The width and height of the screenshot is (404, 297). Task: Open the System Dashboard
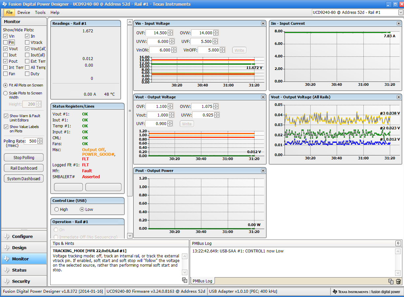pyautogui.click(x=24, y=179)
